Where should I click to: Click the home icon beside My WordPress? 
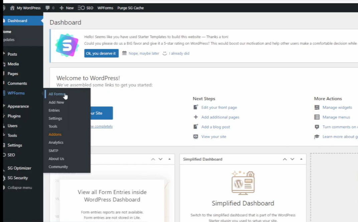coord(12,8)
